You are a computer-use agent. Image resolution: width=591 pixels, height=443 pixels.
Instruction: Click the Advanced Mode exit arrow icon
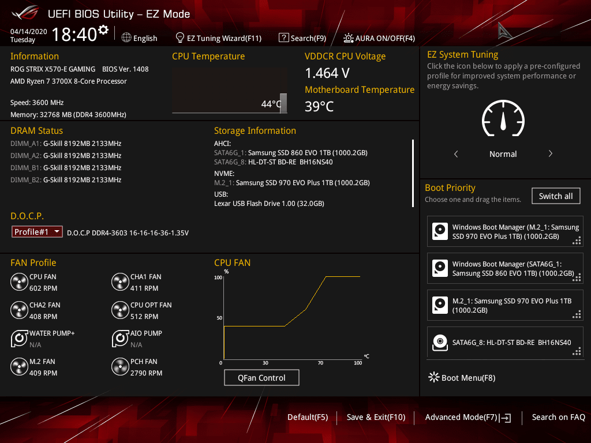point(505,418)
